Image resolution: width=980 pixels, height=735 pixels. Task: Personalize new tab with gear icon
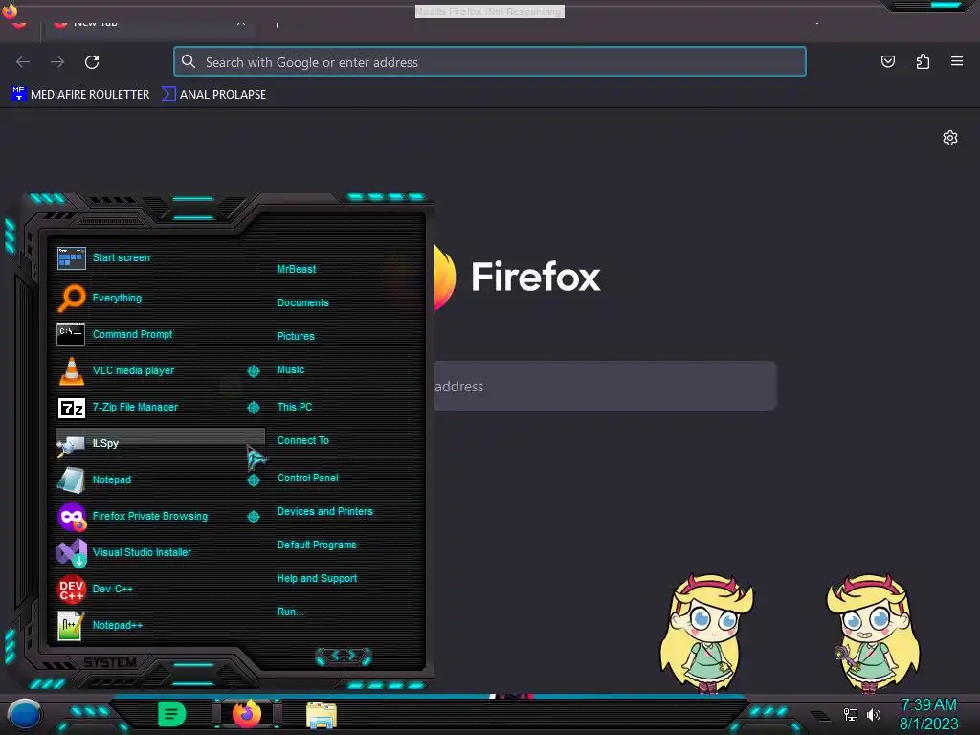coord(950,138)
